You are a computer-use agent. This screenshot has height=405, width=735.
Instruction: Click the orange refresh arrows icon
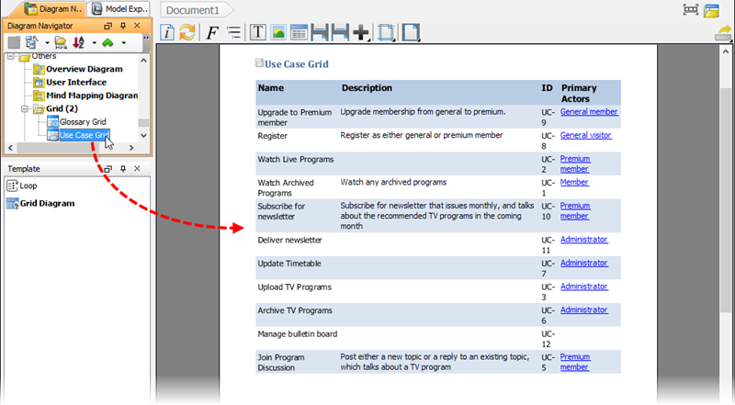(x=187, y=32)
